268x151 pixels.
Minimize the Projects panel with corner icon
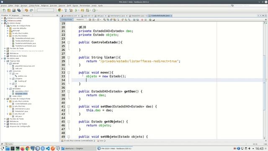[57, 16]
